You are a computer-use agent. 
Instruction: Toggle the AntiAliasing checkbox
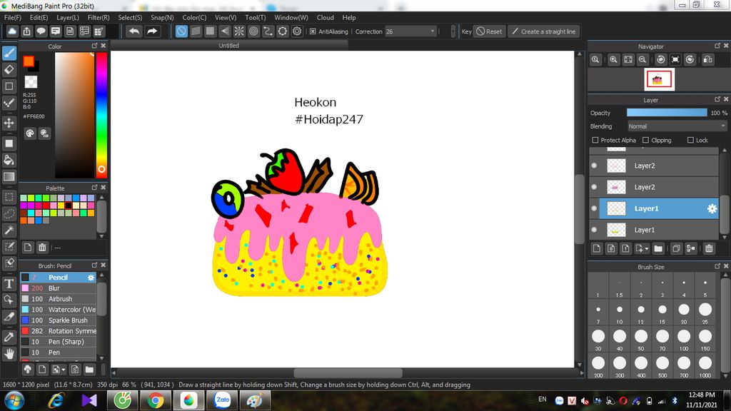click(313, 31)
